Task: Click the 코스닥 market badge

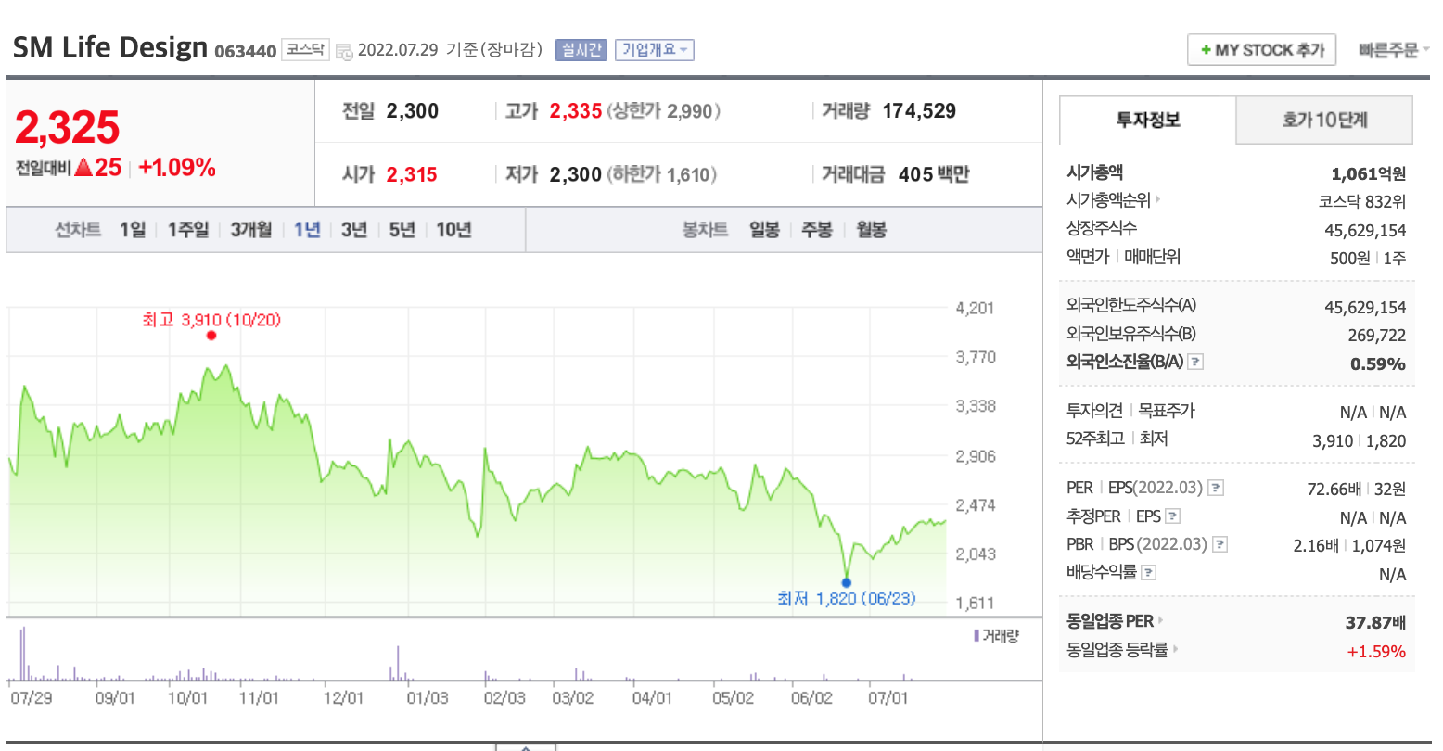Action: click(305, 50)
